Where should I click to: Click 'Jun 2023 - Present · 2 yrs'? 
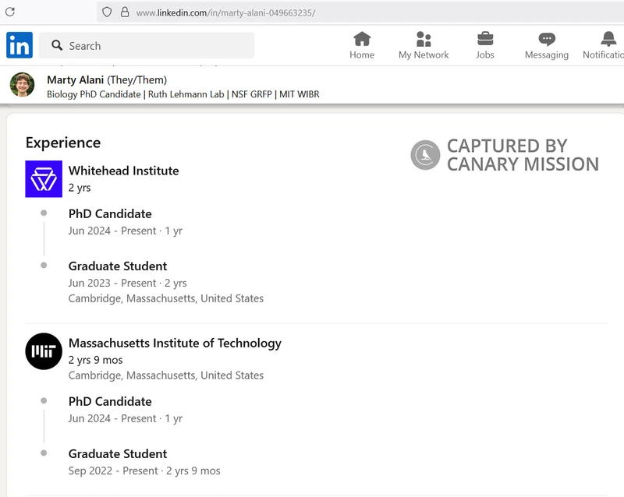128,283
